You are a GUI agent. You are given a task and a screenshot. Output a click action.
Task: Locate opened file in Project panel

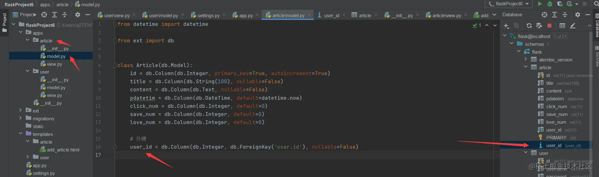click(44, 15)
